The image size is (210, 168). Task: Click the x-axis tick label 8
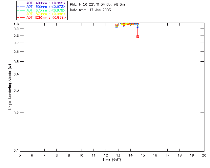57,155
